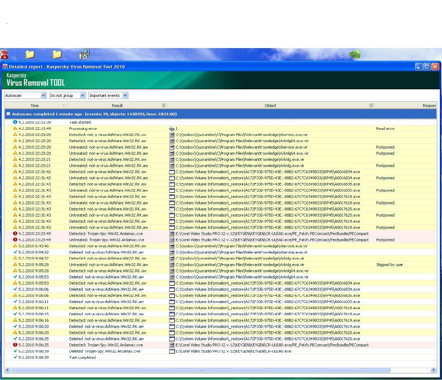This screenshot has height=380, width=442.
Task: Sort by the Time column header
Action: (x=34, y=106)
